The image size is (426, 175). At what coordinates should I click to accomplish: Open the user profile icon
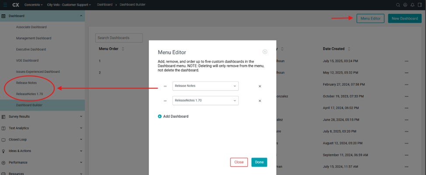[x=405, y=5]
